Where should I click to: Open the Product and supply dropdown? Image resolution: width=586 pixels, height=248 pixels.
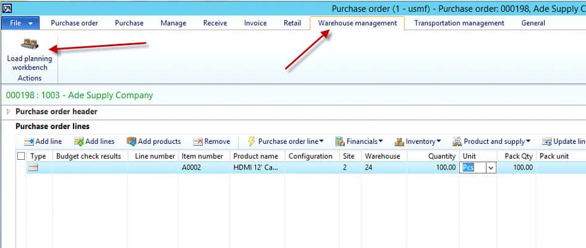point(529,141)
